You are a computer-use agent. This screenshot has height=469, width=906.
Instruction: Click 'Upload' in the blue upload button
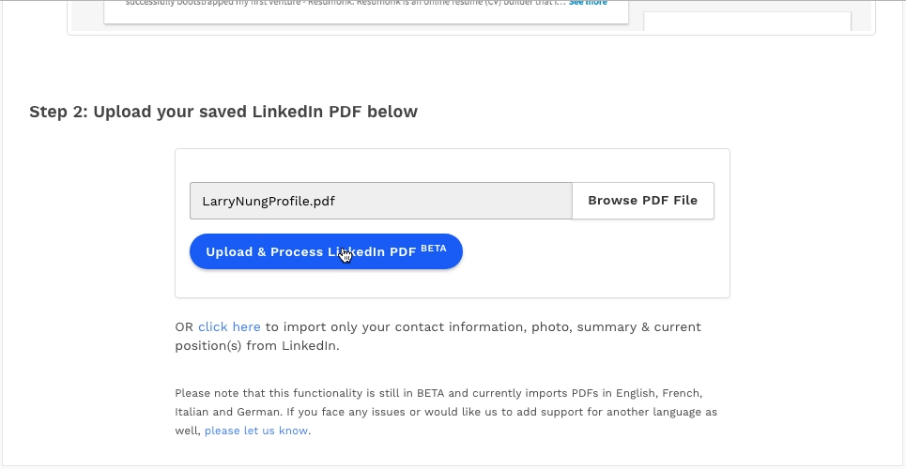[x=229, y=252]
